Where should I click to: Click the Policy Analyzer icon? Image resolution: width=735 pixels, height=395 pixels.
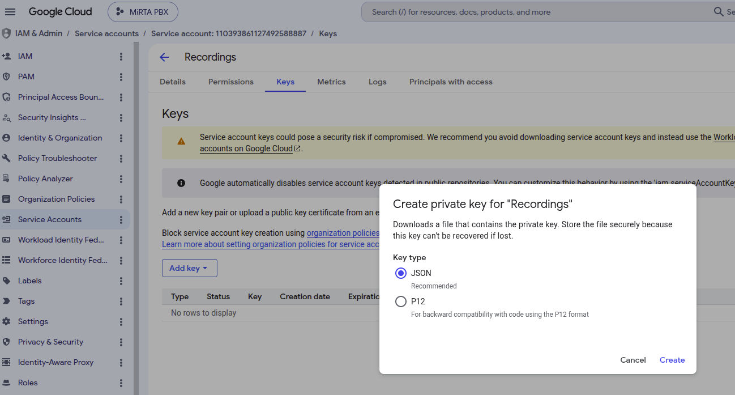6,179
